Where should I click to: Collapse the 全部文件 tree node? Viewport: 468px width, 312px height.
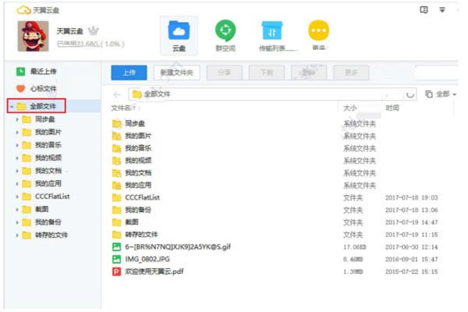point(12,106)
